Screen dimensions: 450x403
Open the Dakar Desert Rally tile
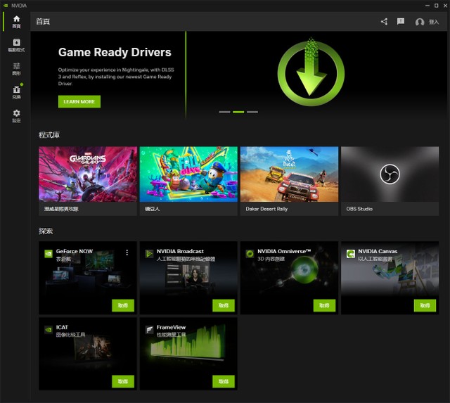pos(289,181)
